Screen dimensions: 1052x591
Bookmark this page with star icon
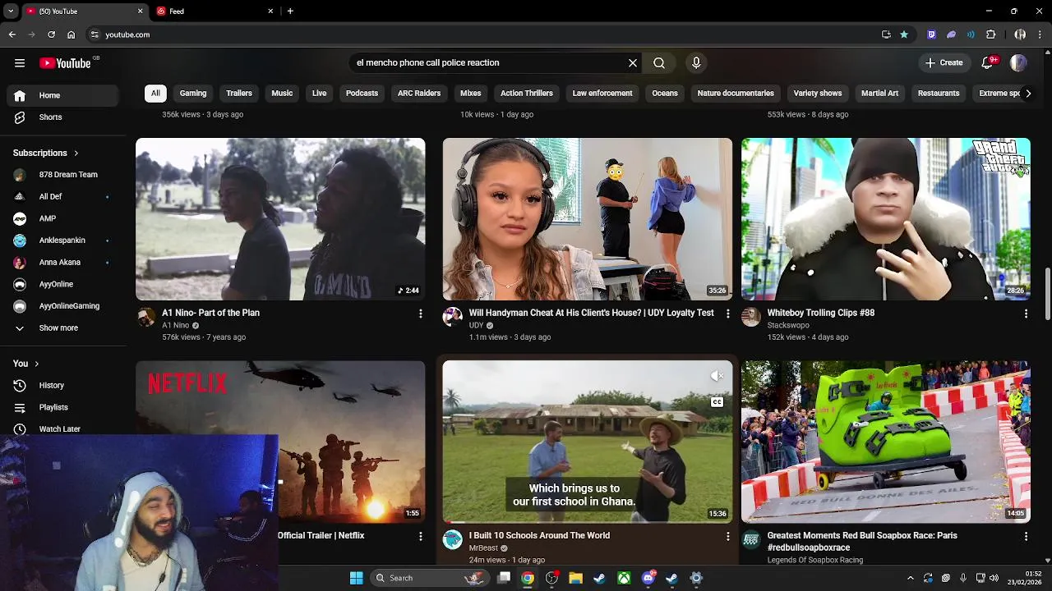(x=904, y=34)
